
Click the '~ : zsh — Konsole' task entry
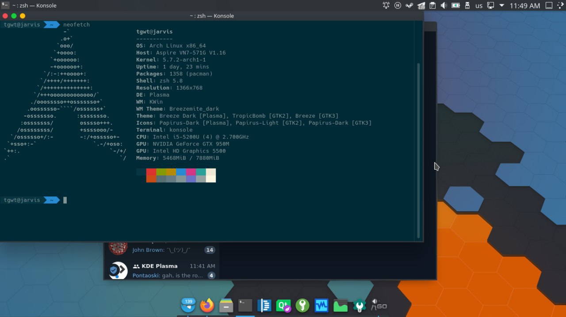coord(34,6)
